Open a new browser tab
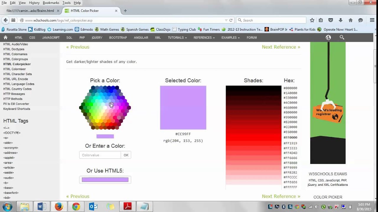Image resolution: width=378 pixels, height=212 pixels. (x=125, y=11)
